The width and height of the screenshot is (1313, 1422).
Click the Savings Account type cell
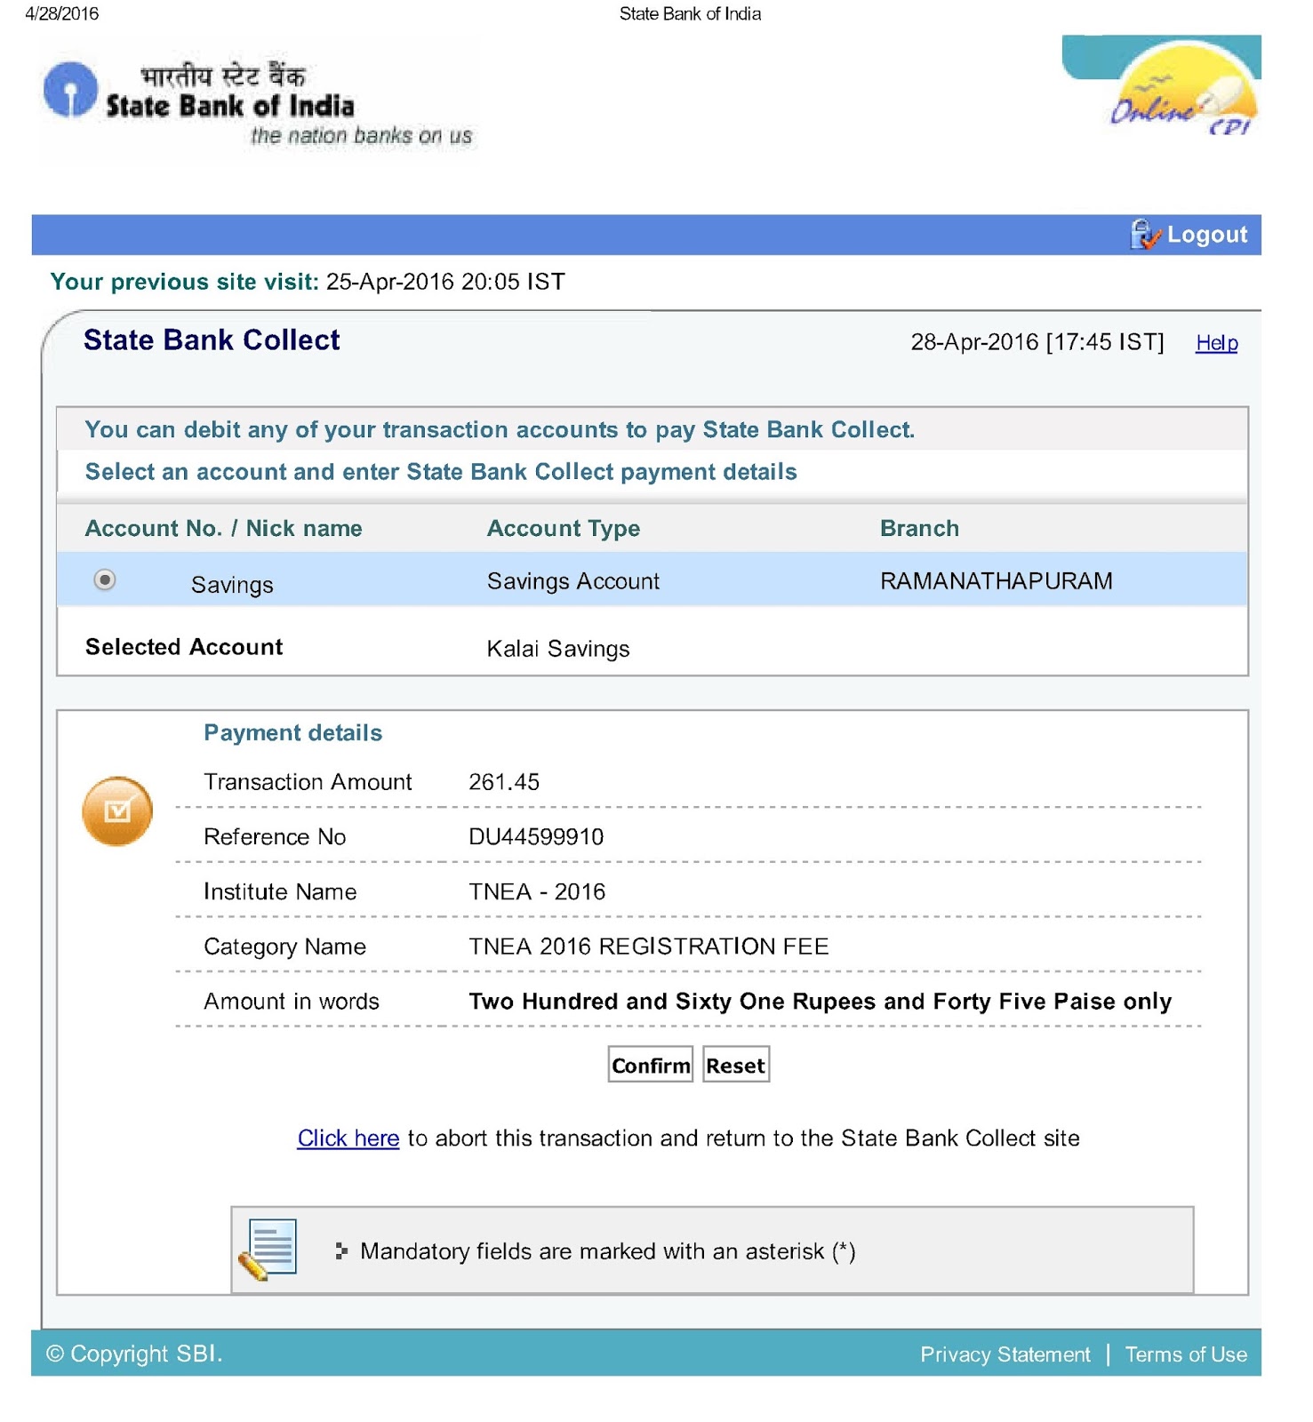tap(573, 581)
